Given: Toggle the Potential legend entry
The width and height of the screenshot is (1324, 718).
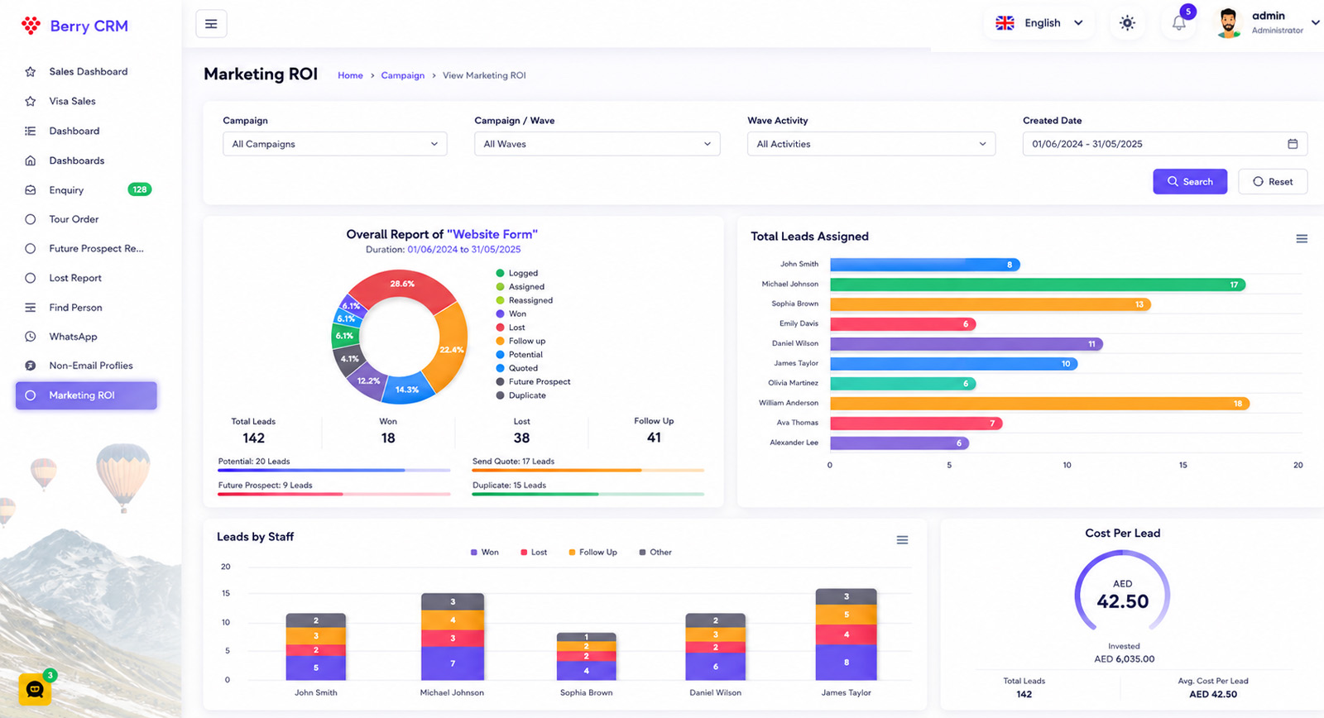Looking at the screenshot, I should tap(520, 355).
